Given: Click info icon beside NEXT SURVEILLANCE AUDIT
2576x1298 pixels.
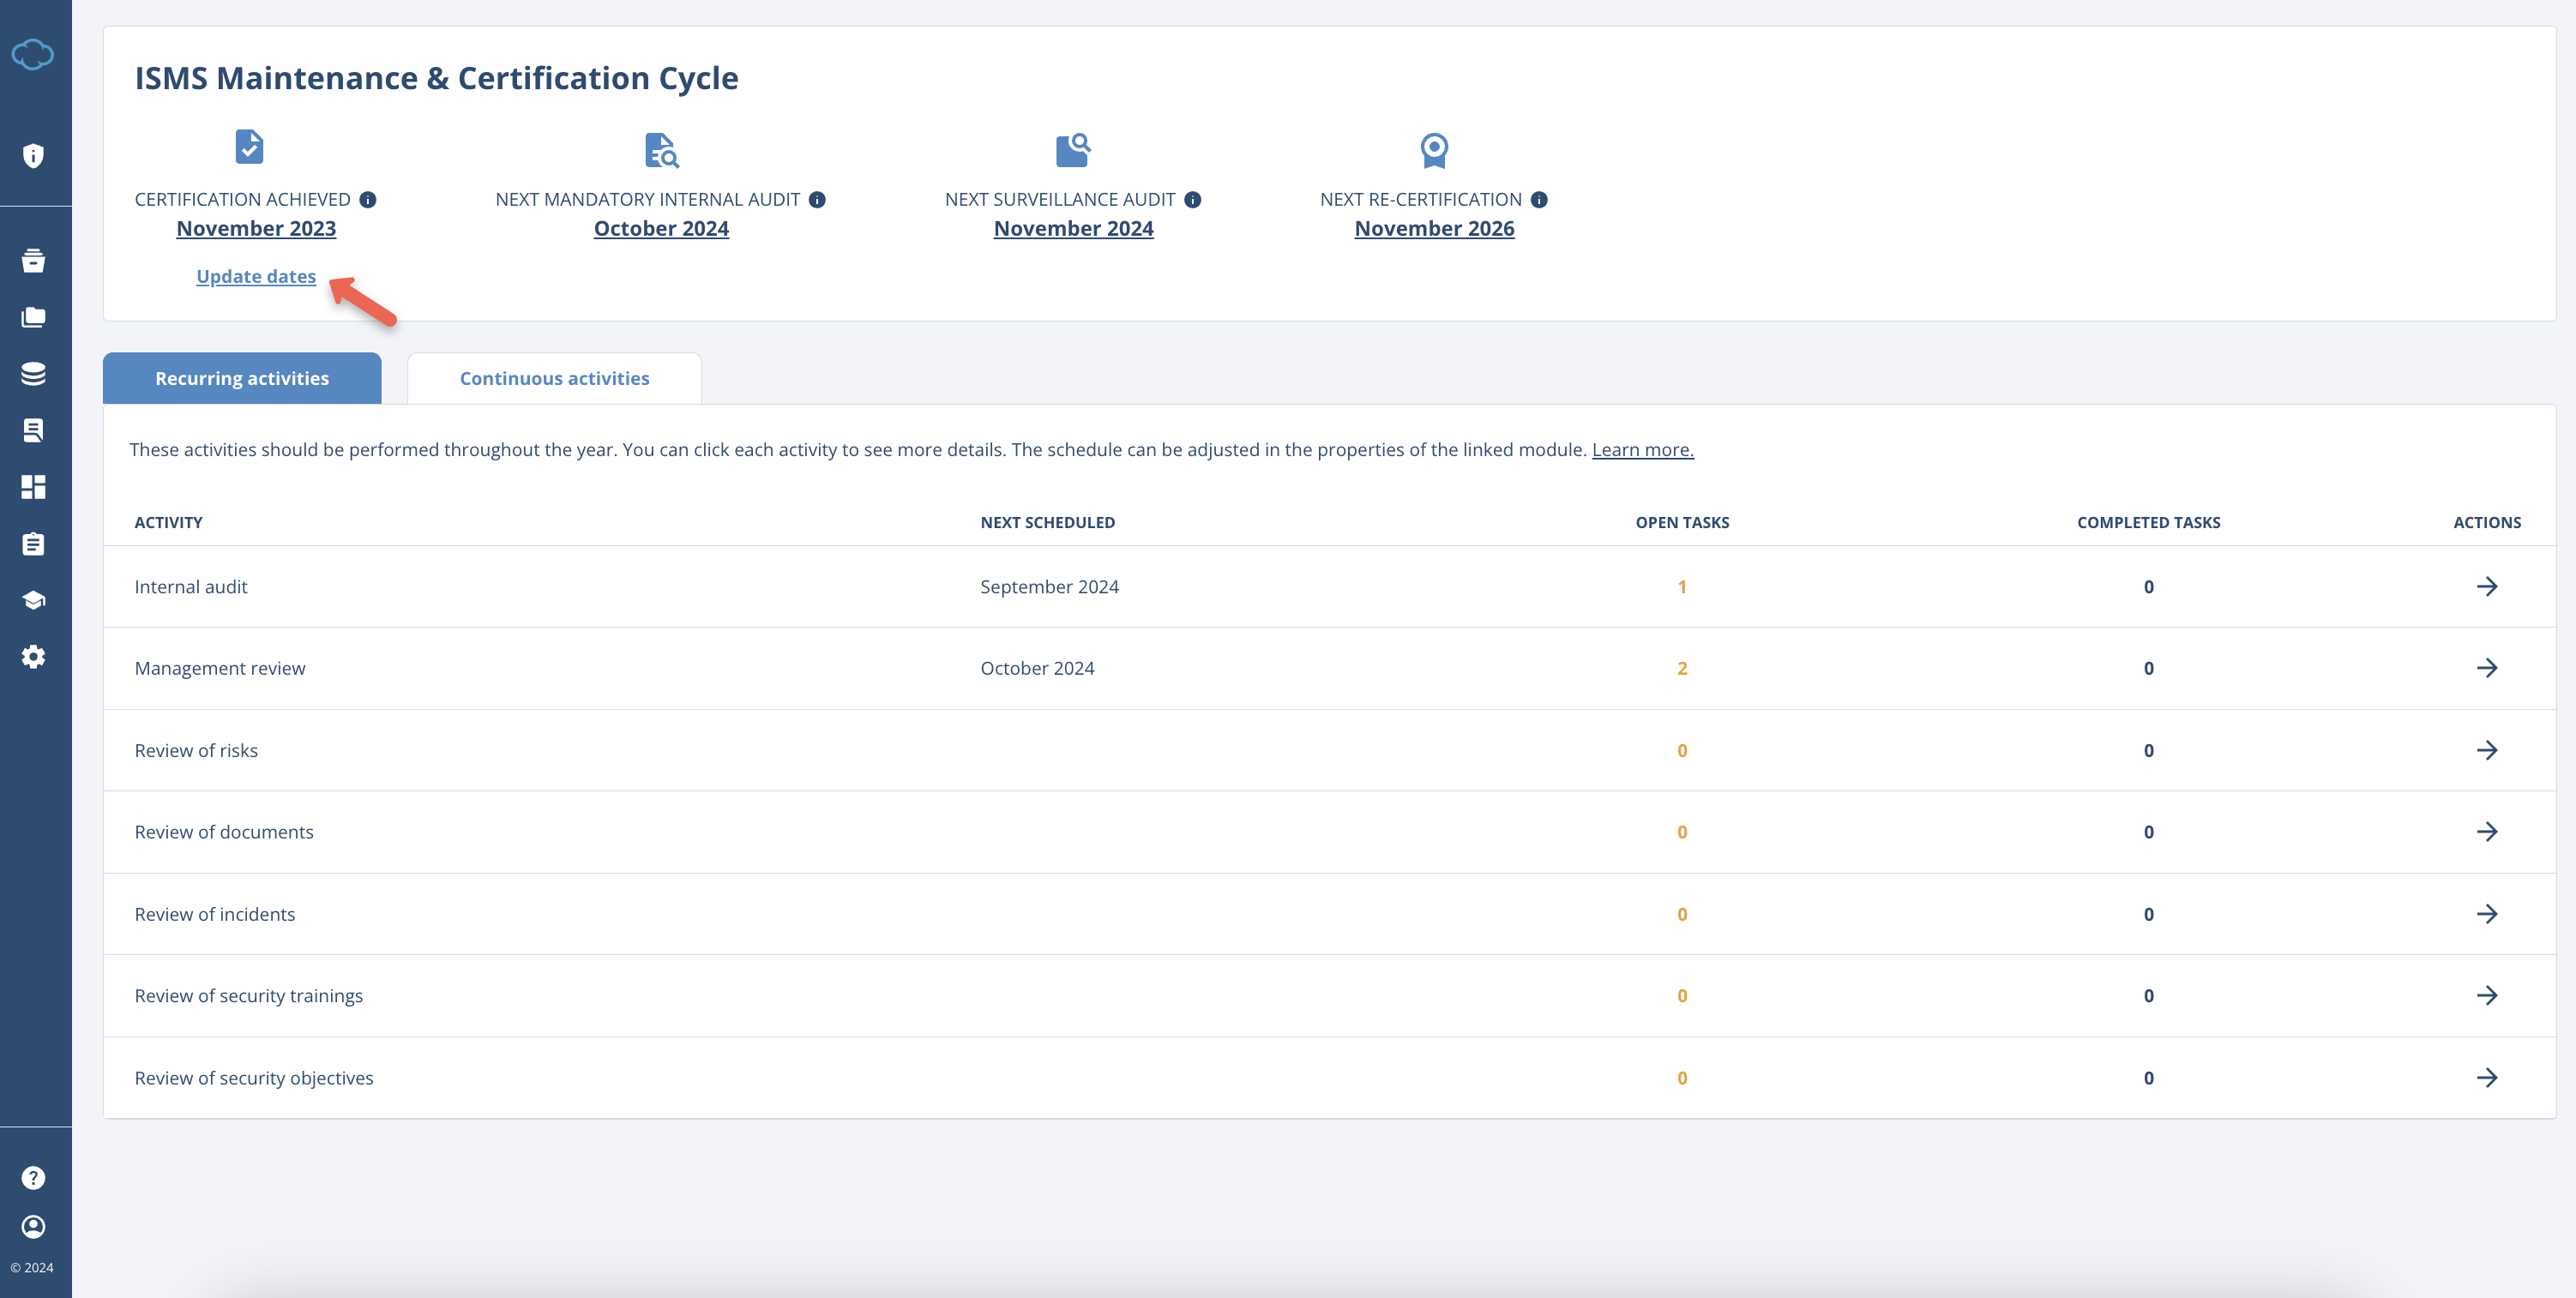Looking at the screenshot, I should click(1192, 199).
